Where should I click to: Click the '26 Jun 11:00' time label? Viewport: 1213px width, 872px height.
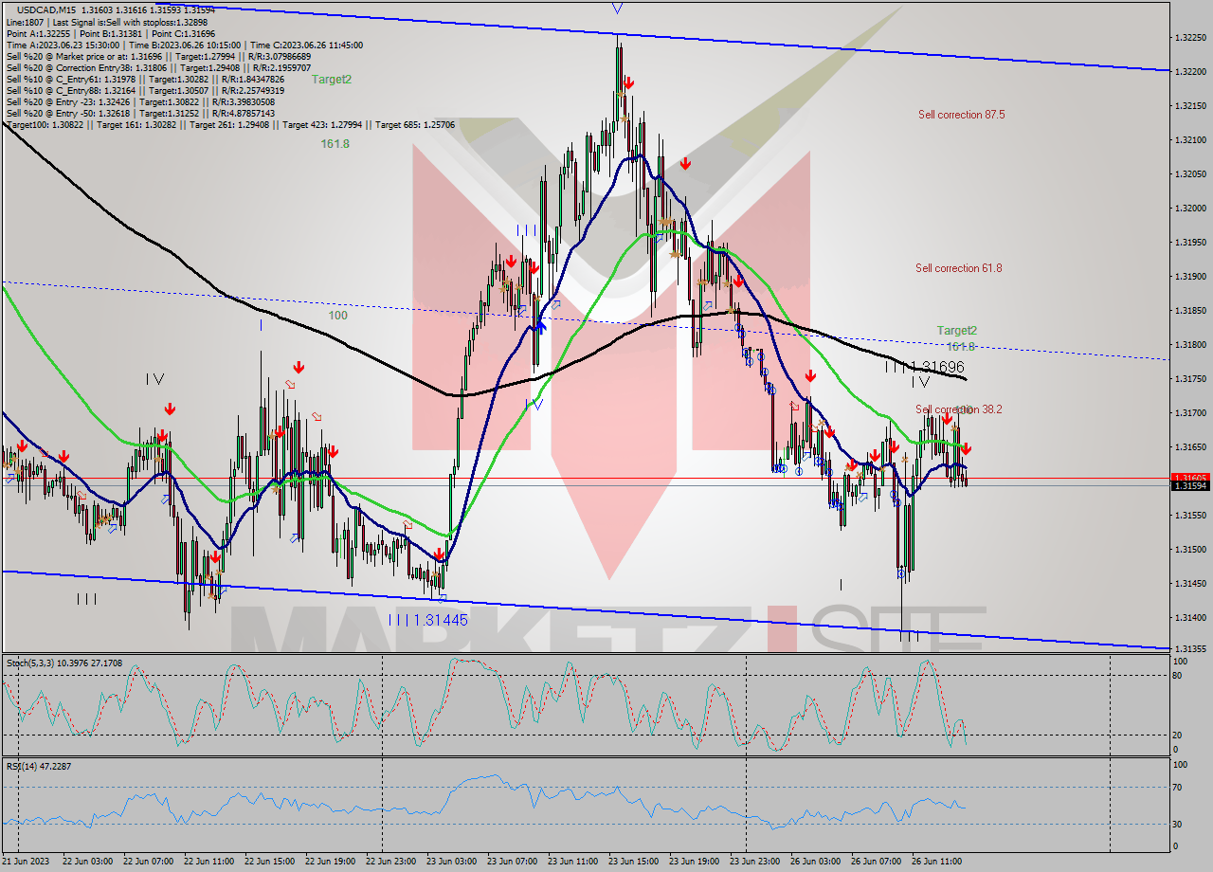(936, 862)
